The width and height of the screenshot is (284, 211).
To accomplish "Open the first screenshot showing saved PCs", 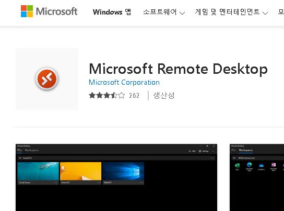I will (x=116, y=177).
